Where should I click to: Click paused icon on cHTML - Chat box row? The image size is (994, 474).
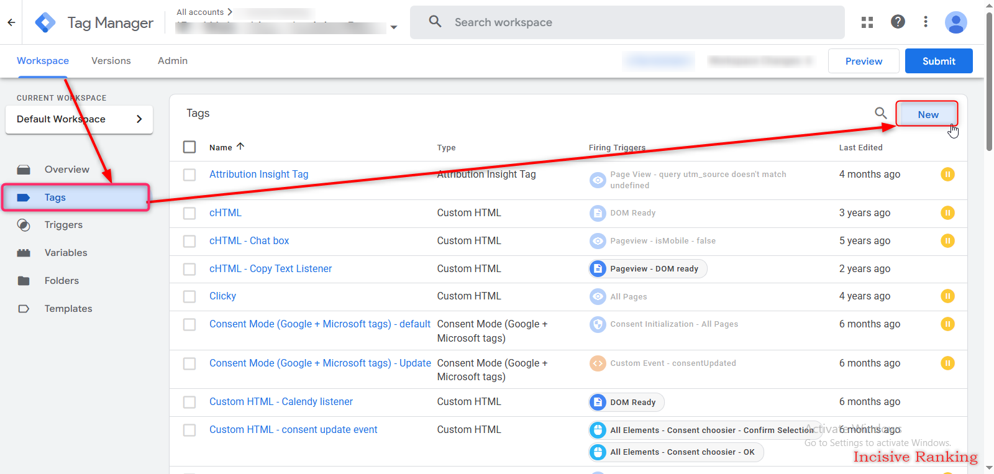click(947, 241)
